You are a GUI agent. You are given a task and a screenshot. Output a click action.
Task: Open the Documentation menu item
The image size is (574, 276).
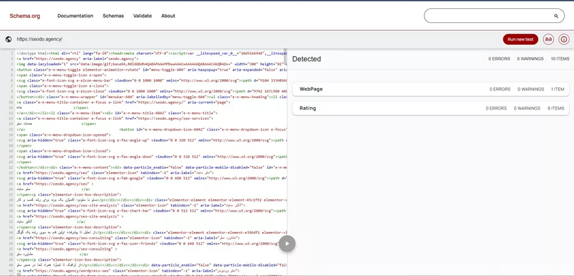[75, 16]
